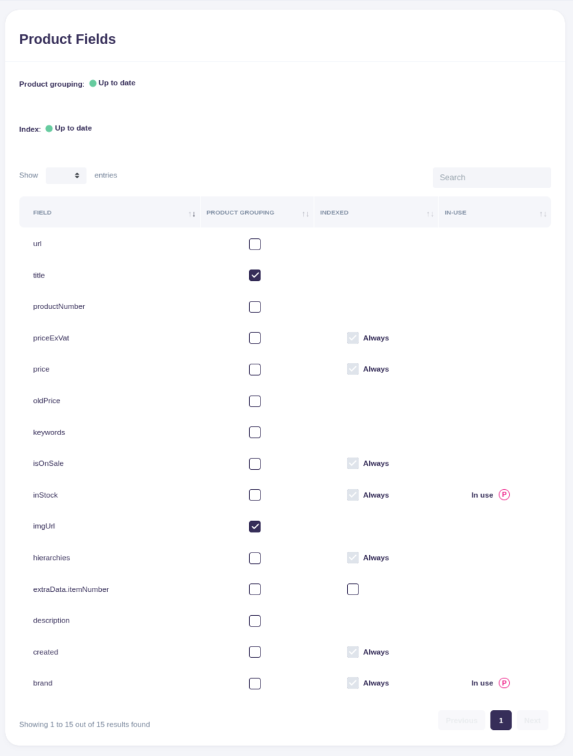The width and height of the screenshot is (573, 756).
Task: Focus the Search input field
Action: point(492,177)
